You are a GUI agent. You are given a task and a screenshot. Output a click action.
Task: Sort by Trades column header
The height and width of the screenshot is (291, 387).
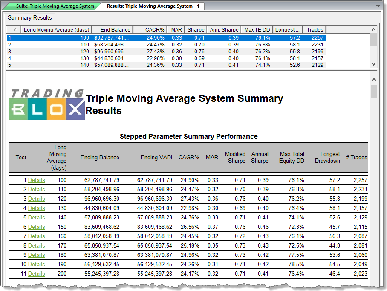[x=315, y=30]
